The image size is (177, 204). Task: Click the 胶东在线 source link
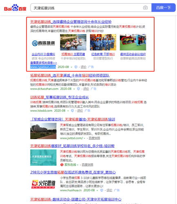[70, 165]
